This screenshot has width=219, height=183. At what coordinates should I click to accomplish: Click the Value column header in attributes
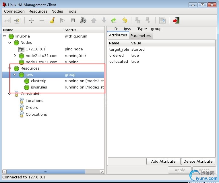click(173, 43)
